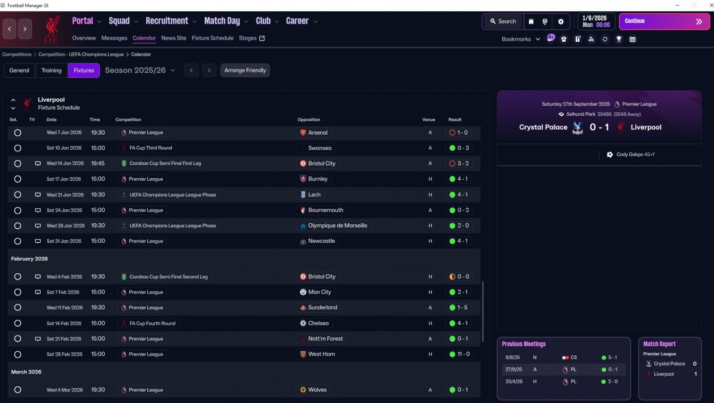Open the calendar grid icon shortcut
Image resolution: width=714 pixels, height=403 pixels.
coord(633,39)
